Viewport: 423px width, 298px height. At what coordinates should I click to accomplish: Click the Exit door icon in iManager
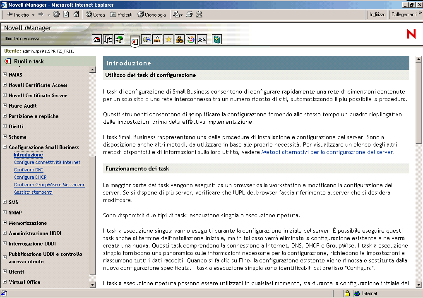108,40
